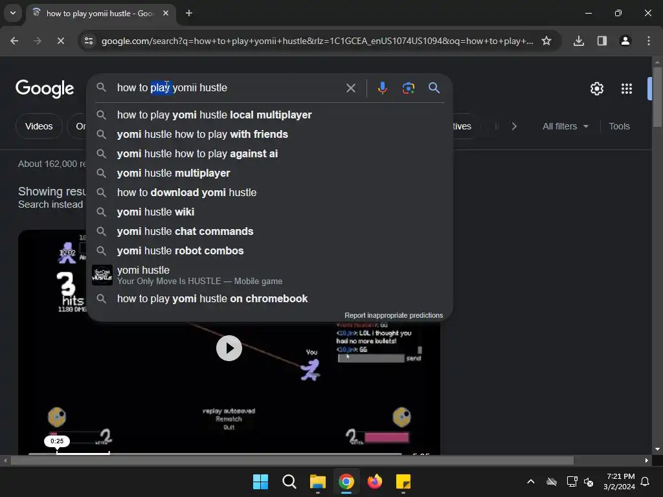
Task: Click the vertical page scrollbar thumb
Action: (657, 97)
